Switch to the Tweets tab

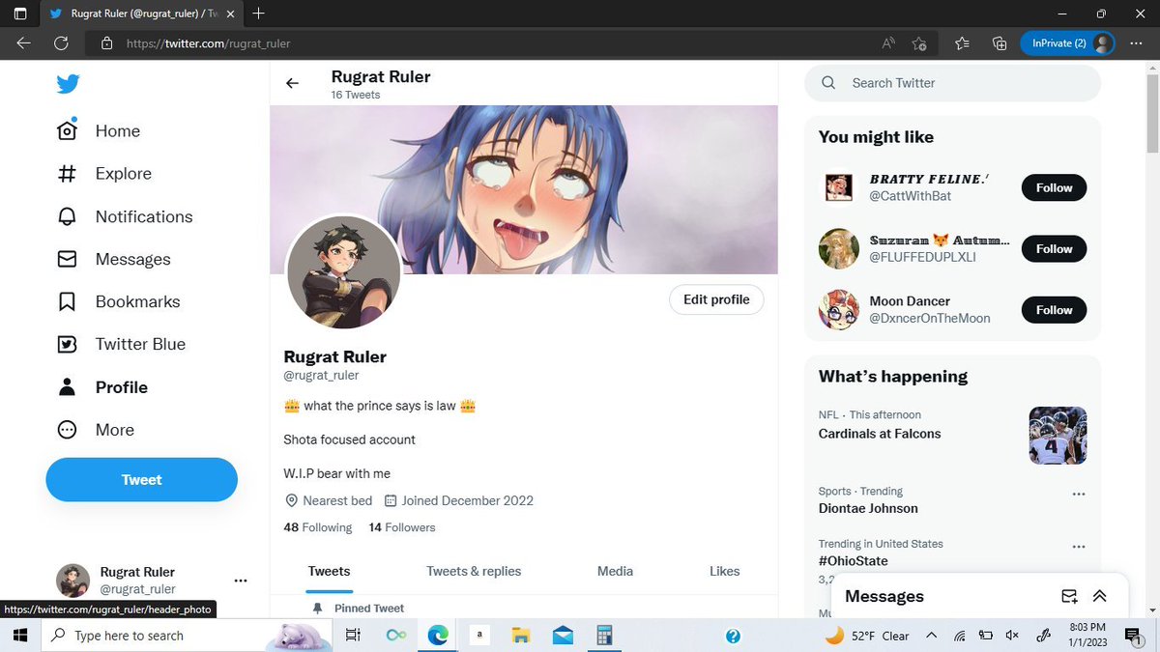click(329, 571)
